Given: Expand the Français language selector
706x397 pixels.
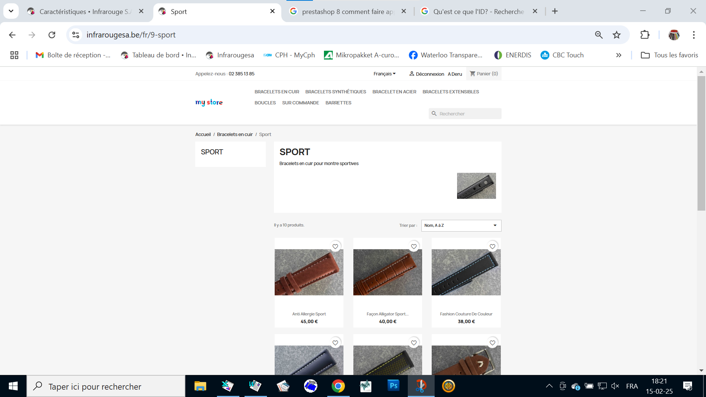Looking at the screenshot, I should (x=385, y=74).
